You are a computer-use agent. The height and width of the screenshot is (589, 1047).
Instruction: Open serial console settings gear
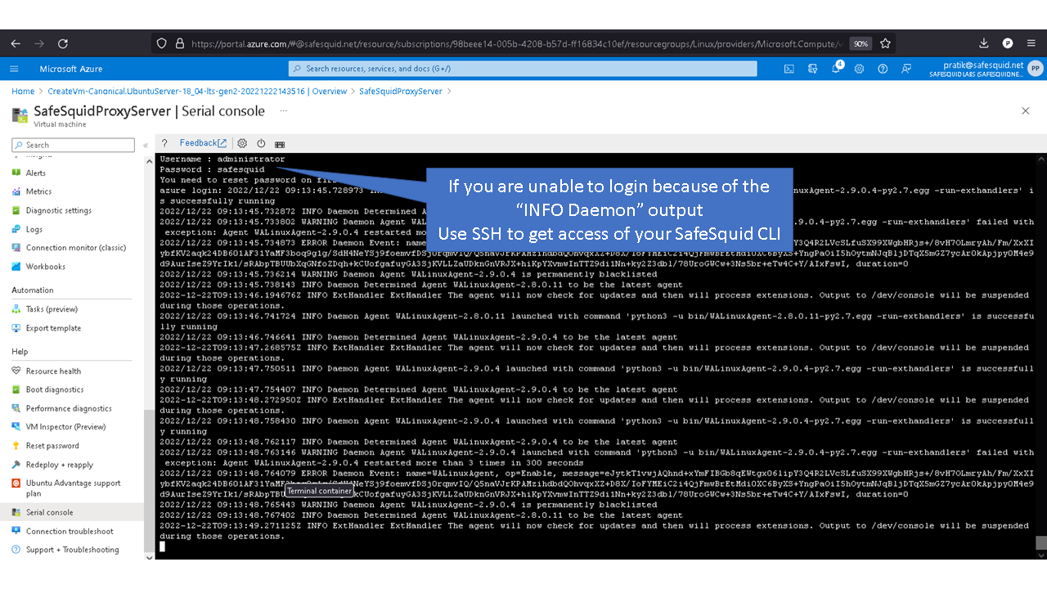[x=242, y=143]
